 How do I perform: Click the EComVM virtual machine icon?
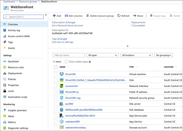point(62,74)
